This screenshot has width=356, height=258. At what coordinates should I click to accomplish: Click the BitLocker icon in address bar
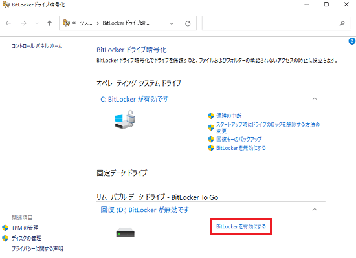pos(66,23)
